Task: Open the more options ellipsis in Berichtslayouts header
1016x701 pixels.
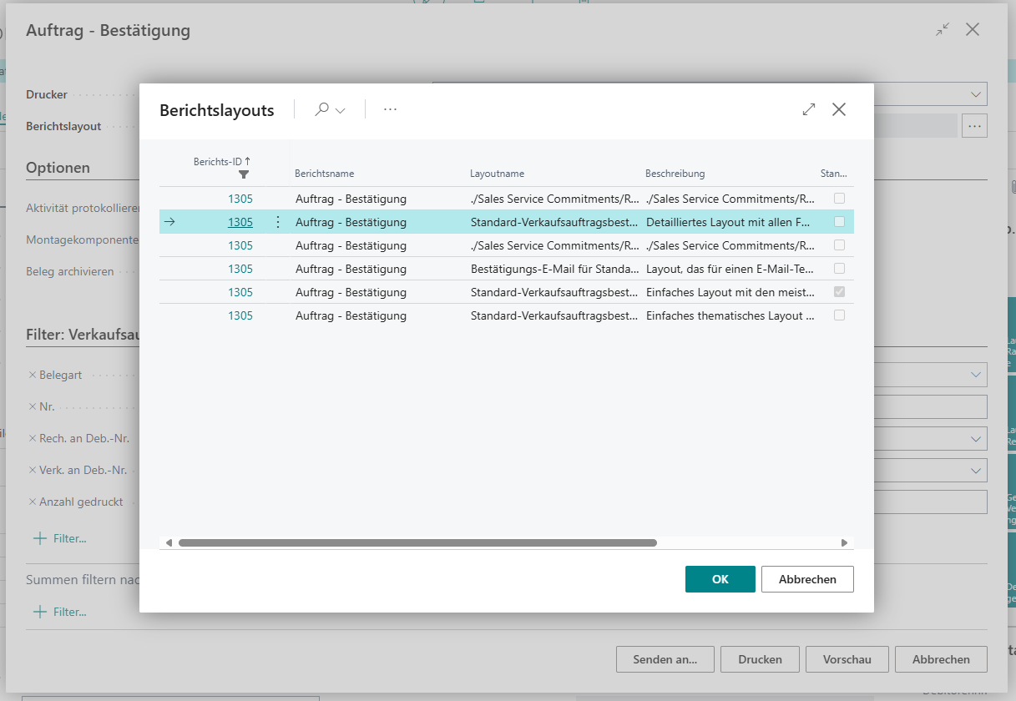Action: click(x=390, y=109)
